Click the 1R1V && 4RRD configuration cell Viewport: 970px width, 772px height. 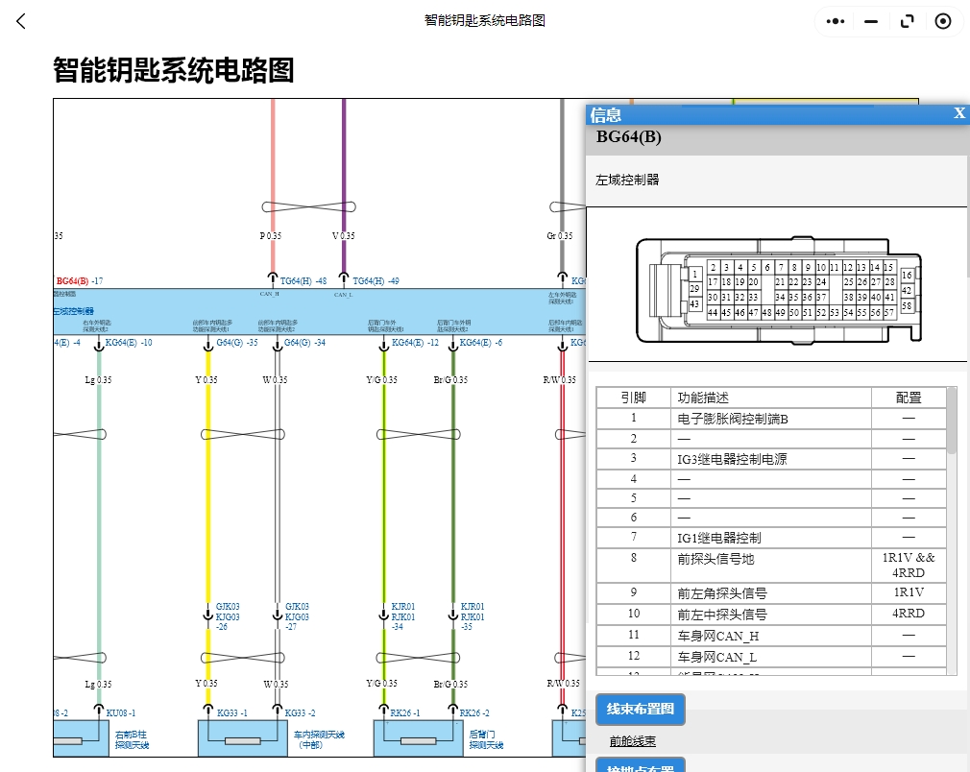909,566
